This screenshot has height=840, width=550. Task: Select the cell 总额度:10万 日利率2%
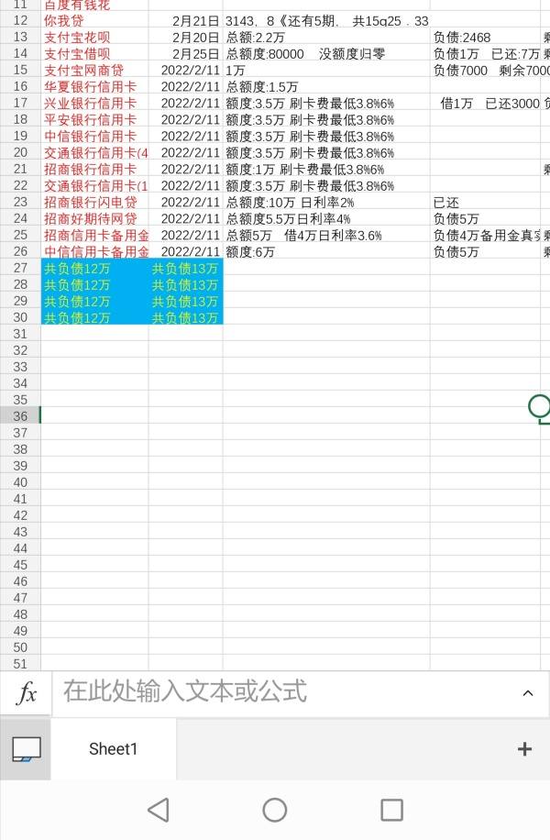(326, 203)
